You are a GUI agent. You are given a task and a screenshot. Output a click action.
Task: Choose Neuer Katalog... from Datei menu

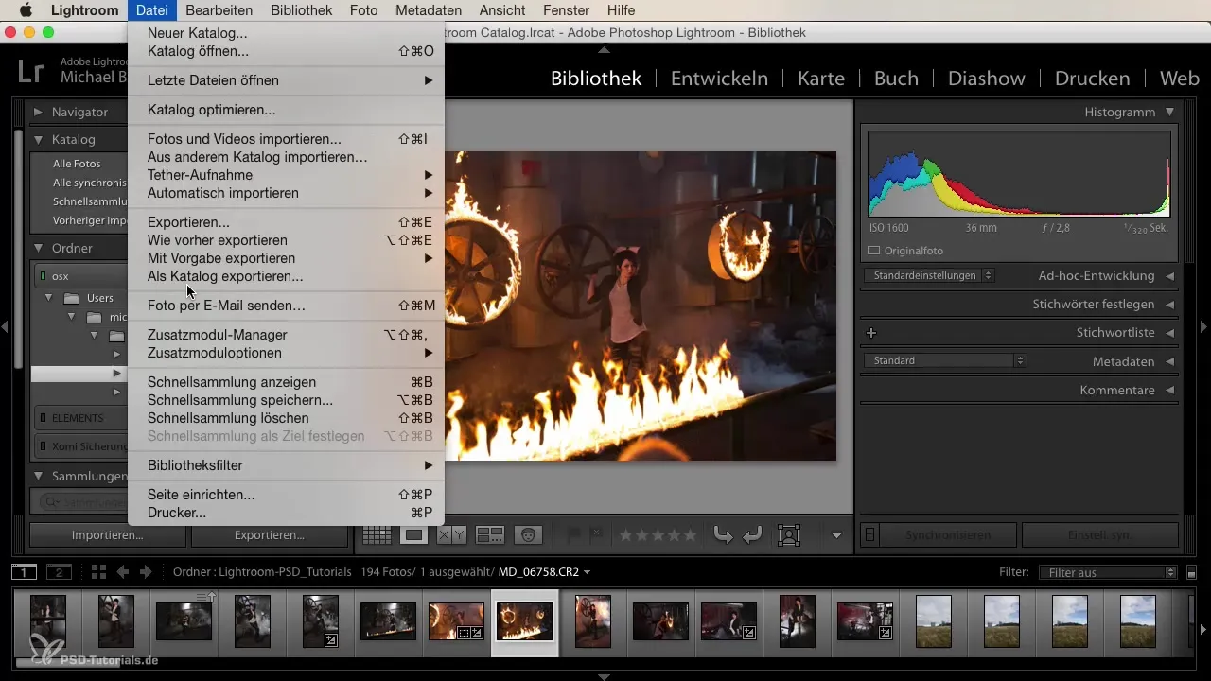pyautogui.click(x=198, y=33)
